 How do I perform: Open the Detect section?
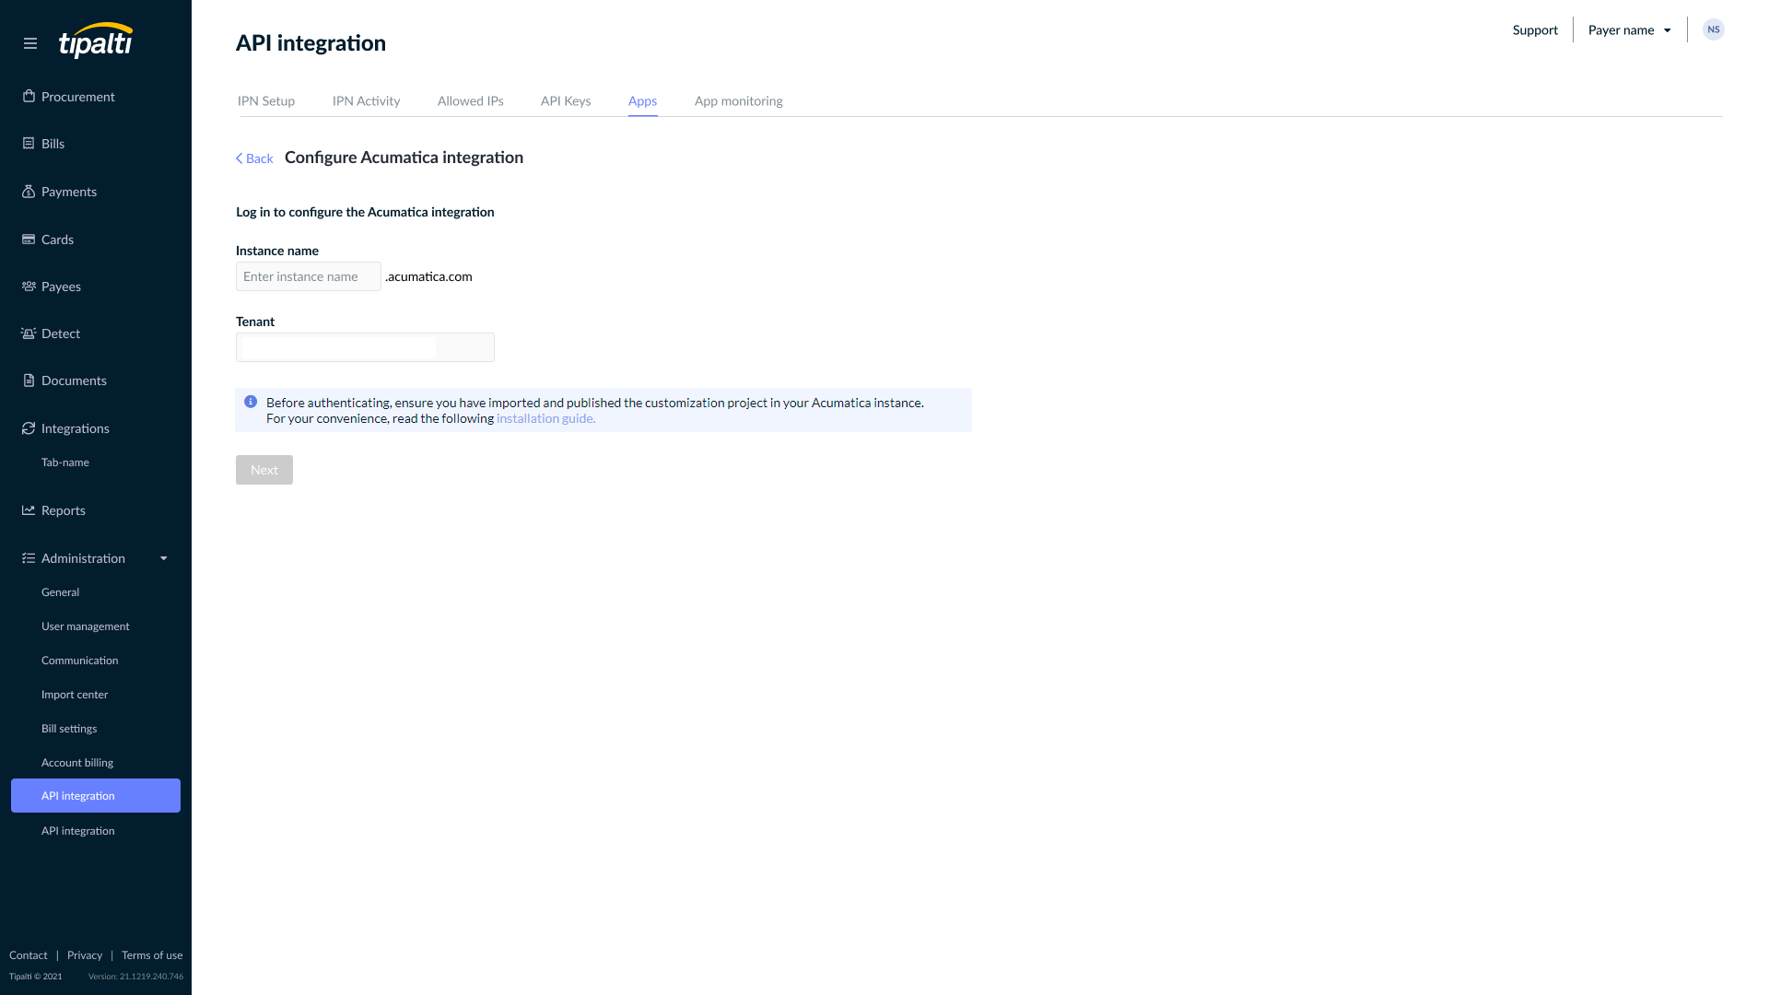60,334
